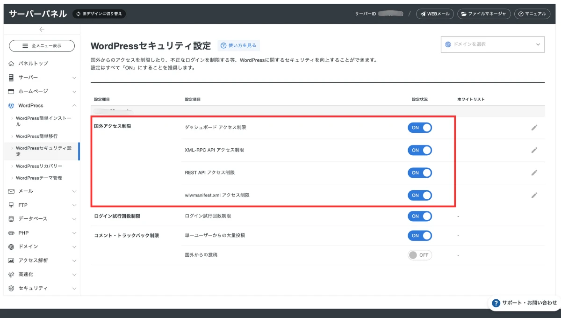The image size is (561, 318).
Task: Click the question mark icon in サポート・お問い合わせ
Action: click(496, 303)
